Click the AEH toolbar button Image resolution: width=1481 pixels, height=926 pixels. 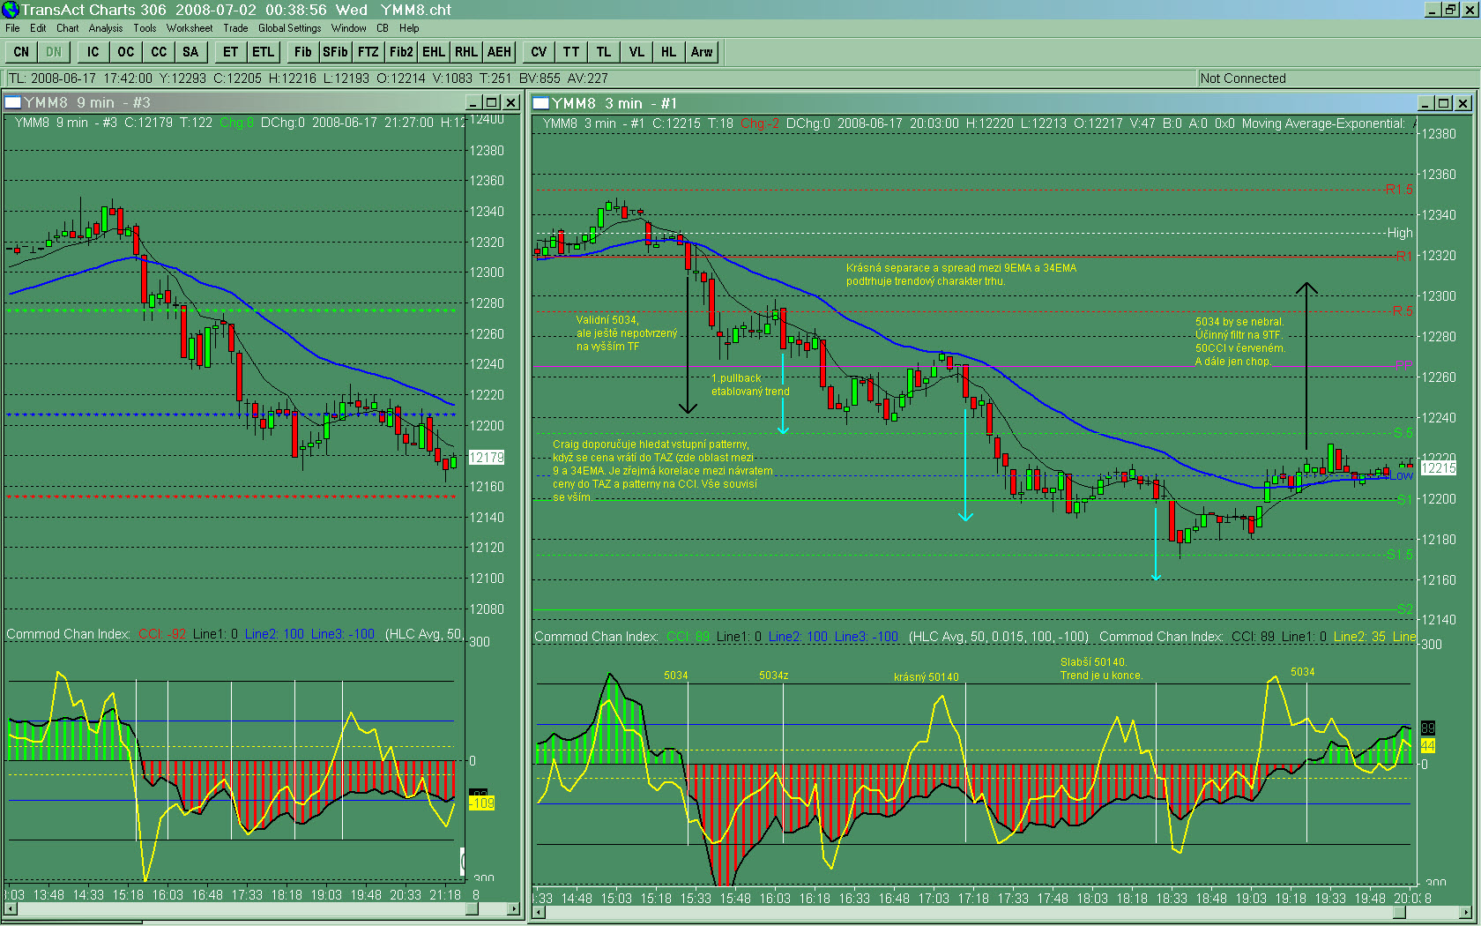[x=499, y=52]
